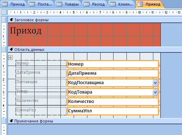This screenshot has height=135, width=182.
Task: Click the bound СуммаУпл text box
Action: point(113,111)
